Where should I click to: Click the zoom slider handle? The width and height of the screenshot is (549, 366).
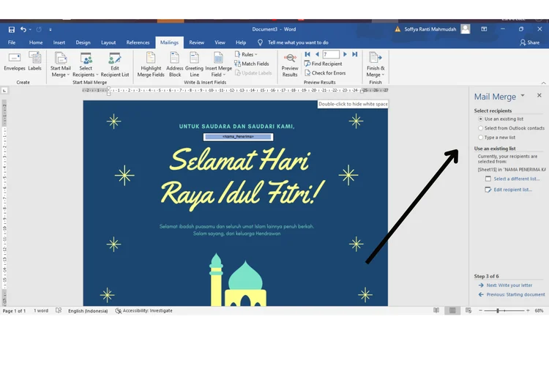(x=498, y=310)
